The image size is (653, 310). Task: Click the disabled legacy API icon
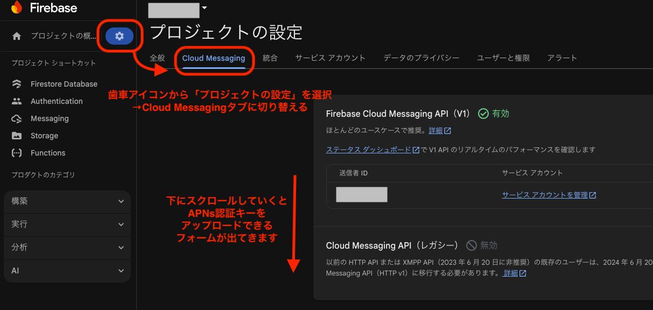(472, 245)
